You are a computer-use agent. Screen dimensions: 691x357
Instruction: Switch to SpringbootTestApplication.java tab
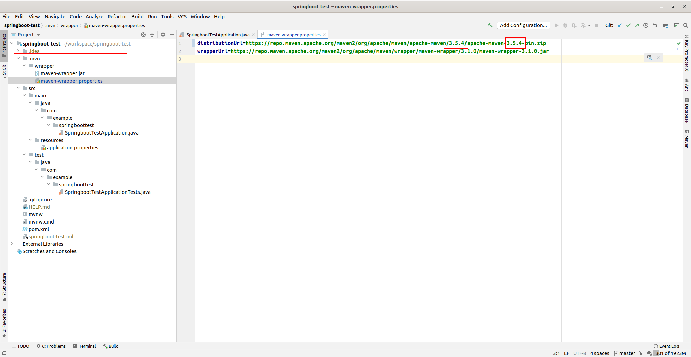point(218,35)
